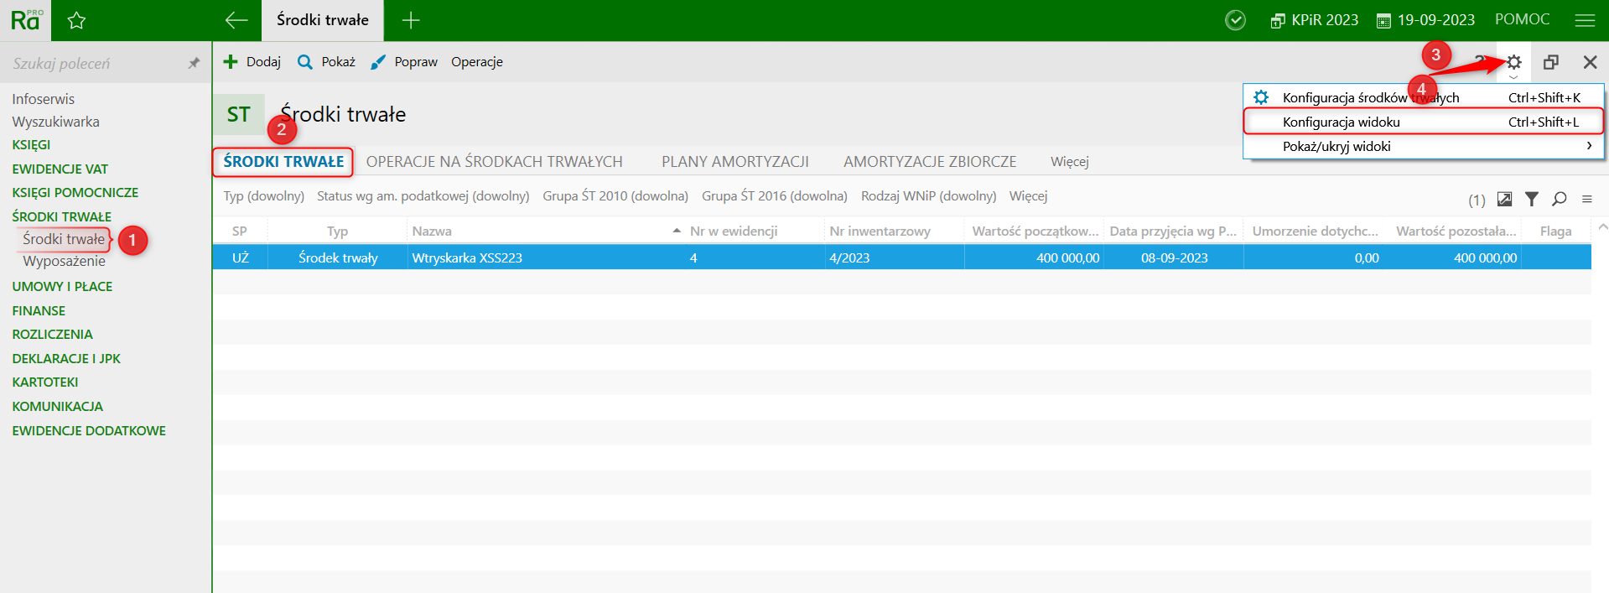
Task: Click the export chart icon
Action: click(1504, 199)
